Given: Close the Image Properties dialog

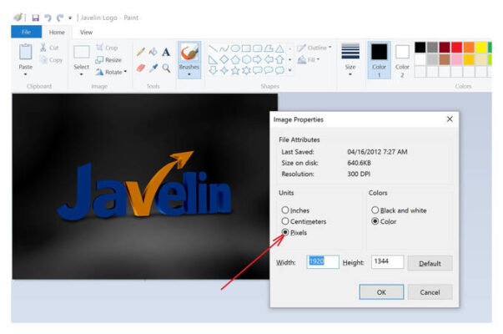Looking at the screenshot, I should [x=450, y=119].
